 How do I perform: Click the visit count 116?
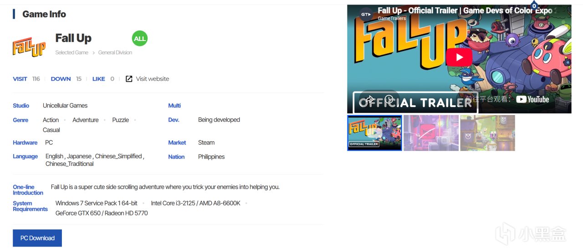(x=36, y=79)
